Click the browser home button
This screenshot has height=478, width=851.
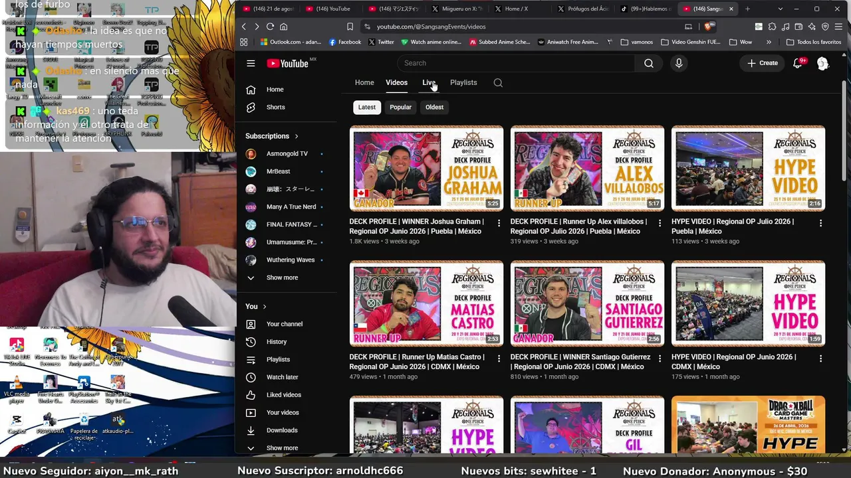[283, 27]
